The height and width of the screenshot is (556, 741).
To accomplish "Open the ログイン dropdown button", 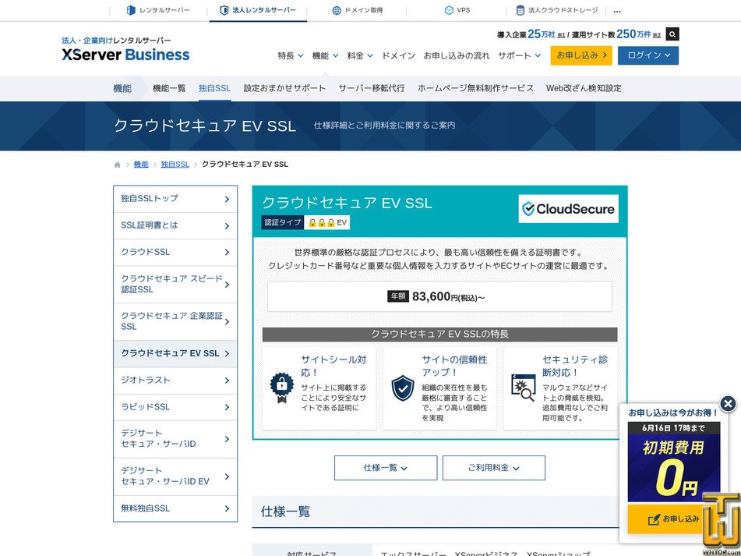I will [x=648, y=55].
